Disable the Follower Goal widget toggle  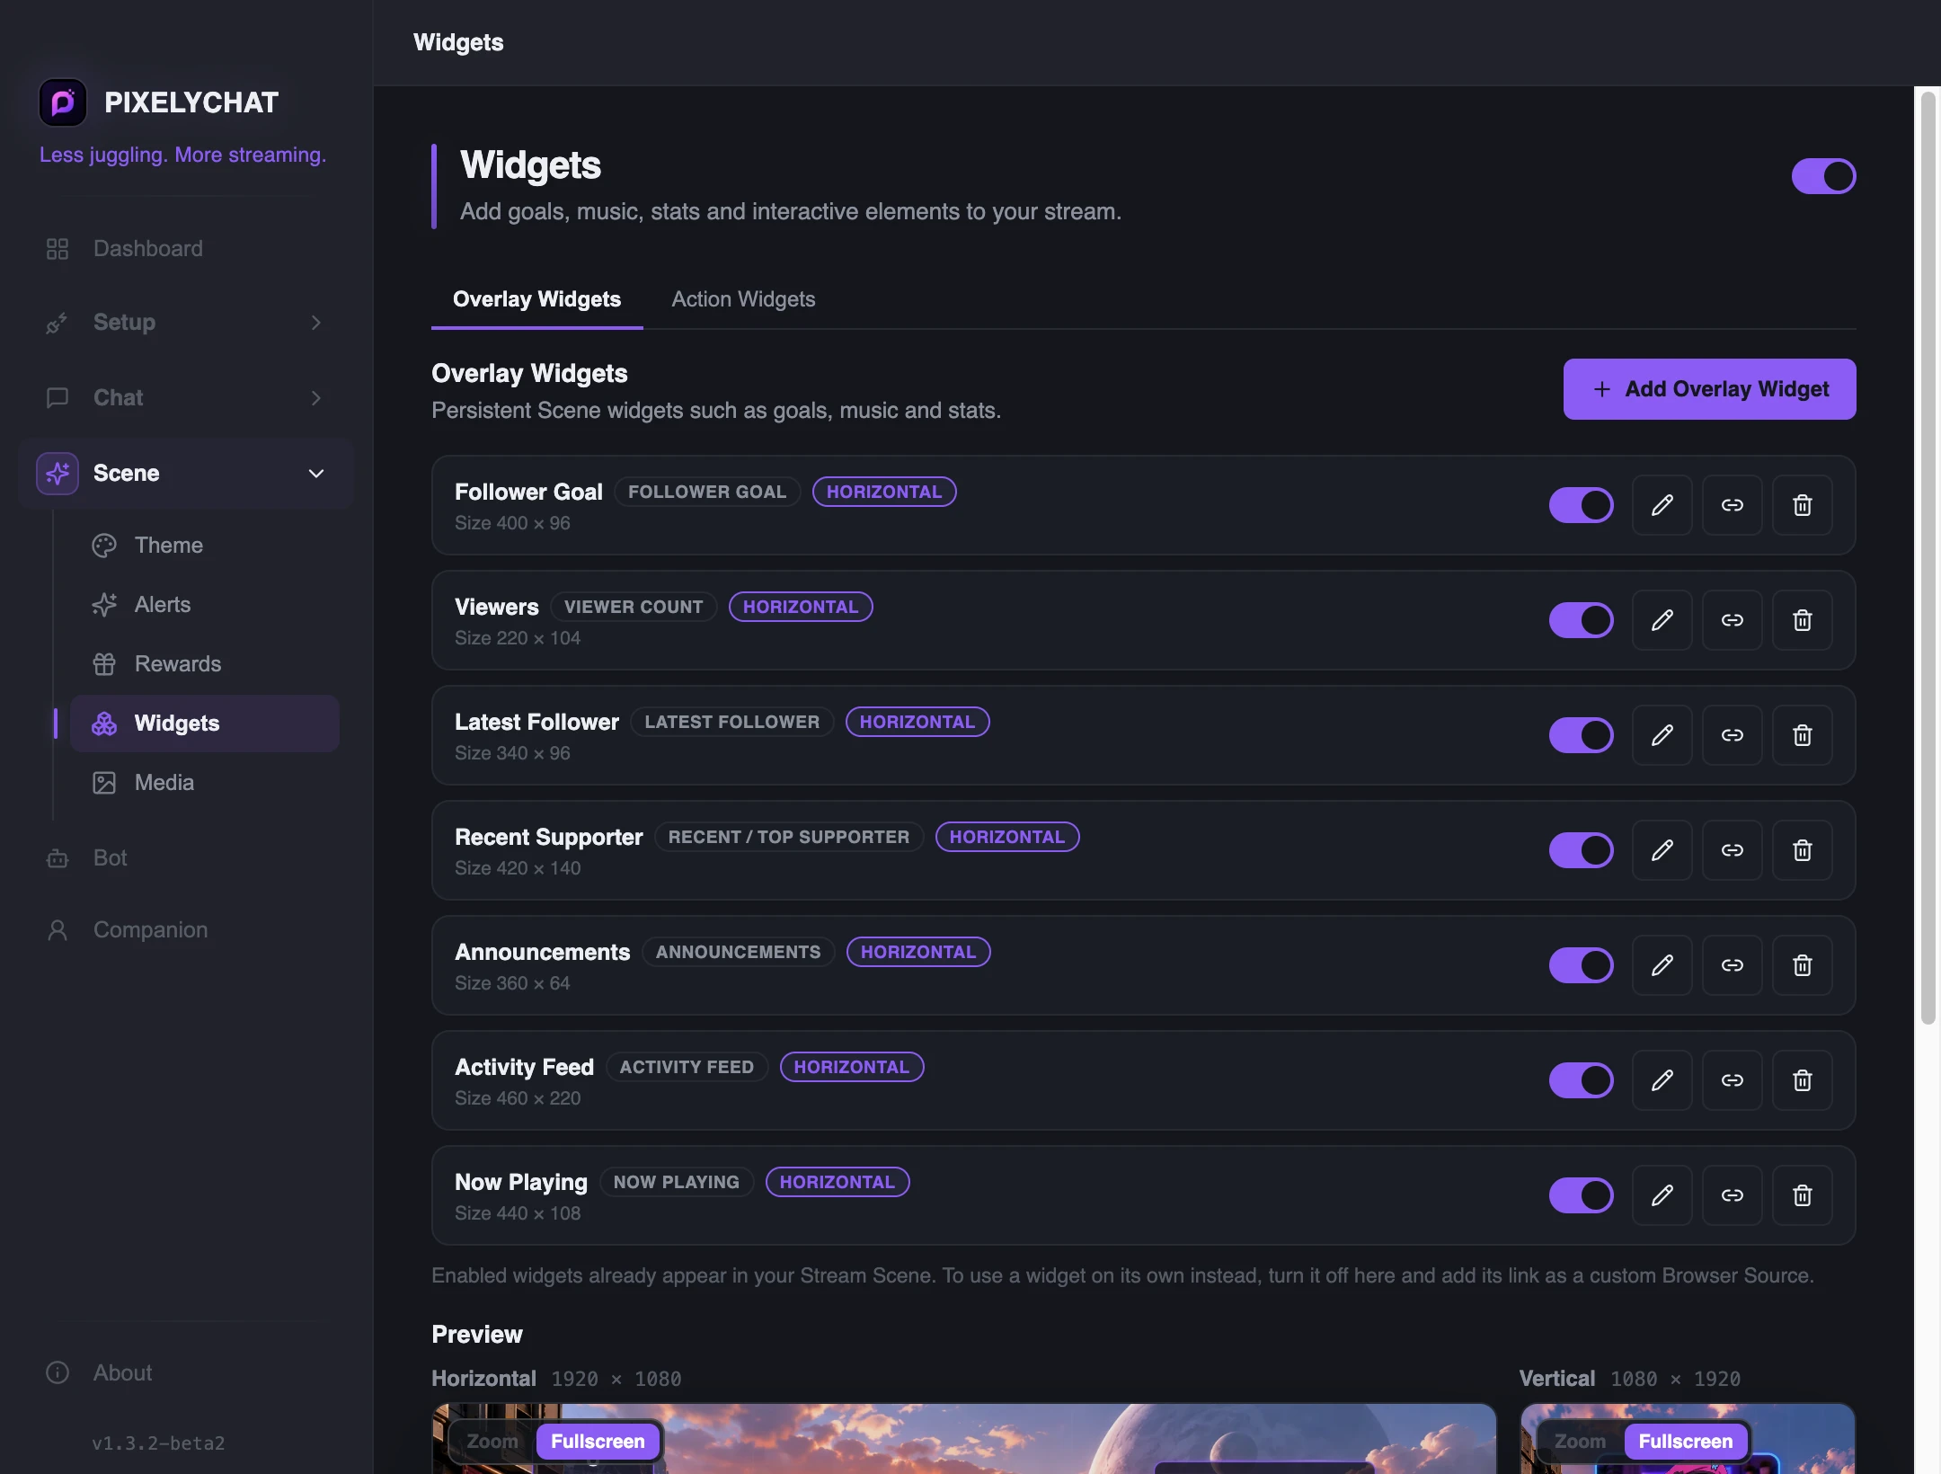click(x=1581, y=505)
